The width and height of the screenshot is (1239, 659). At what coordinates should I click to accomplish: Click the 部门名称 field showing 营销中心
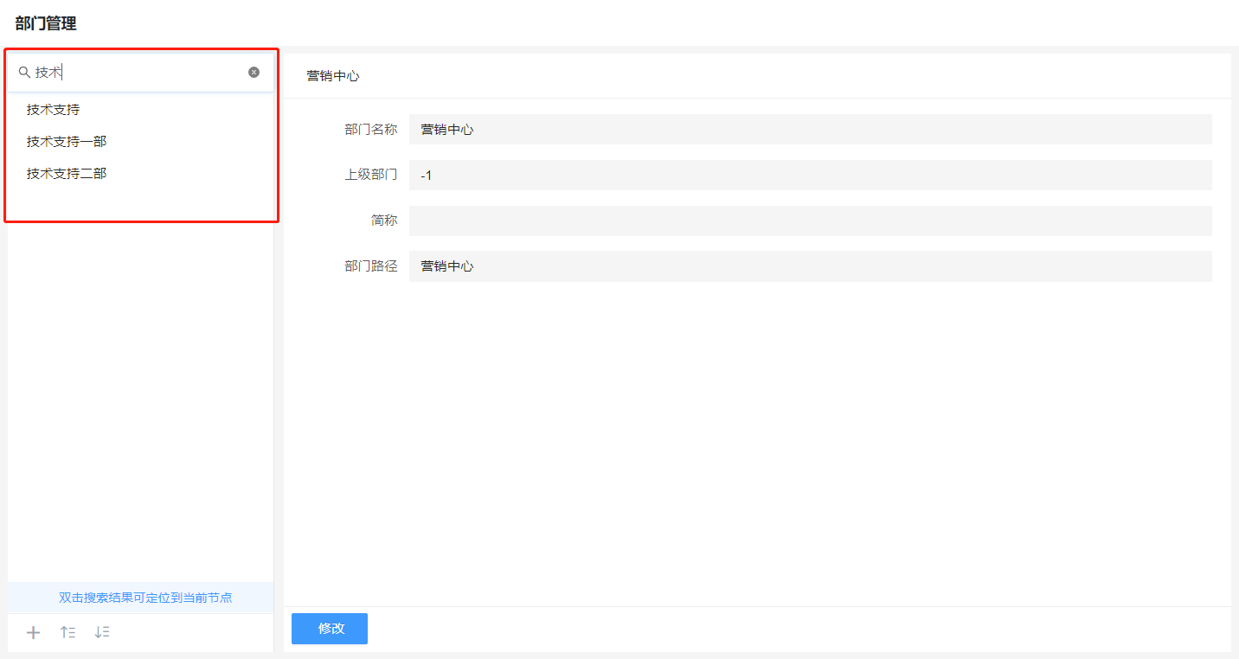pyautogui.click(x=810, y=130)
